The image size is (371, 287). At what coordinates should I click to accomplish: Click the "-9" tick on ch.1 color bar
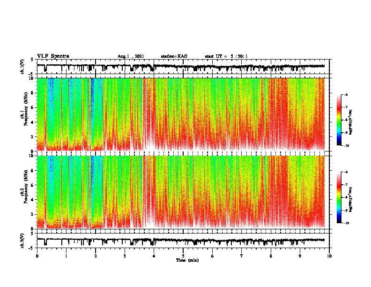tap(346, 133)
